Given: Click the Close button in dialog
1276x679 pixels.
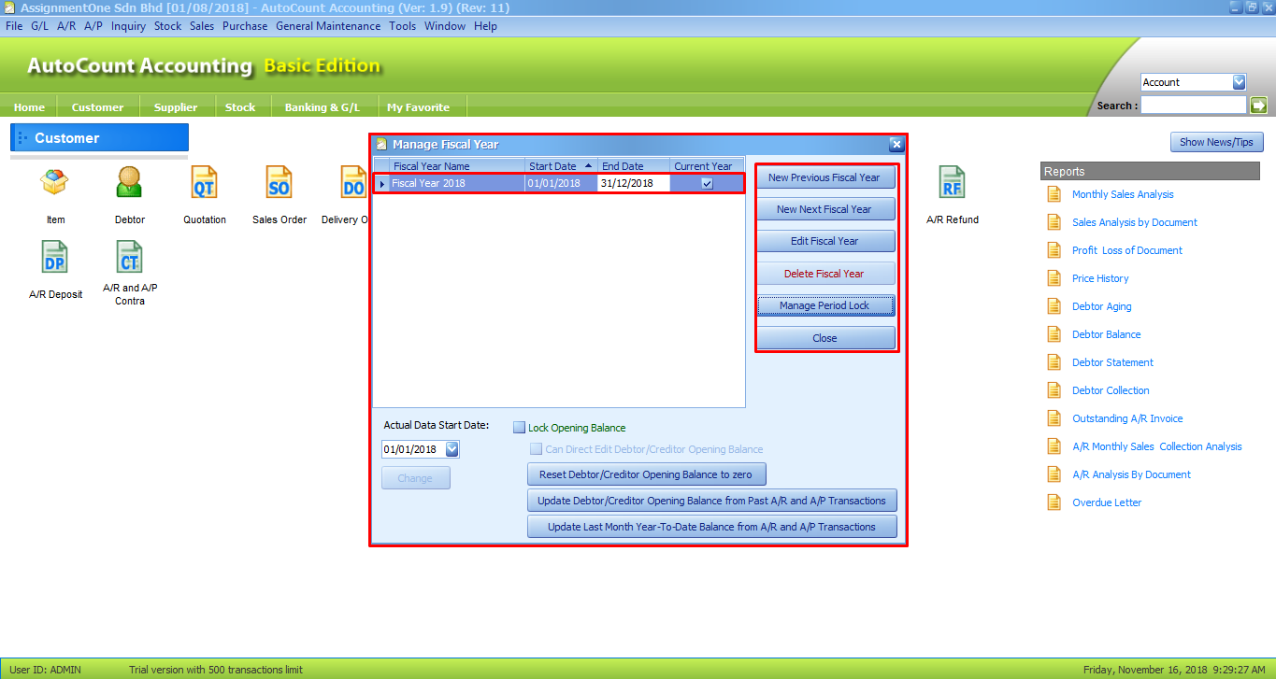Looking at the screenshot, I should [x=825, y=338].
